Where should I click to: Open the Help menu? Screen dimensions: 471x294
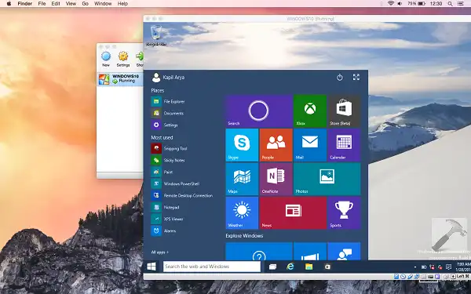(122, 4)
